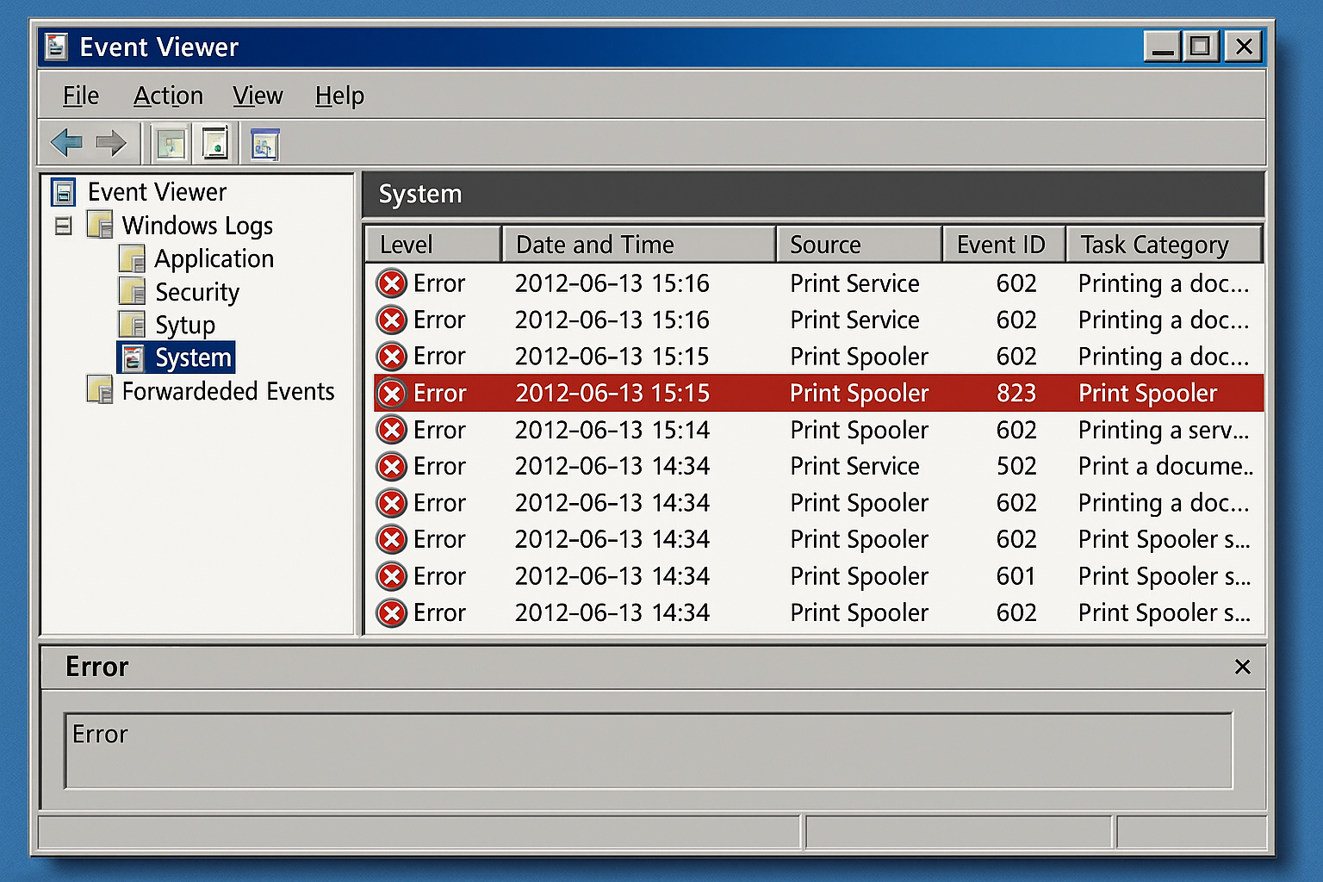Click the properties toolbar icon
The height and width of the screenshot is (882, 1323).
(x=213, y=142)
